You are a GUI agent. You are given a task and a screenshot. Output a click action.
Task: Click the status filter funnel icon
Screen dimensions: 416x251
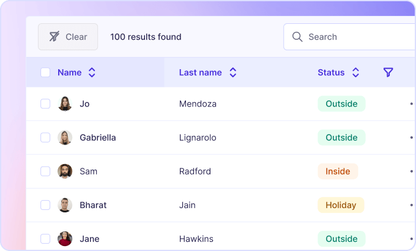(388, 72)
